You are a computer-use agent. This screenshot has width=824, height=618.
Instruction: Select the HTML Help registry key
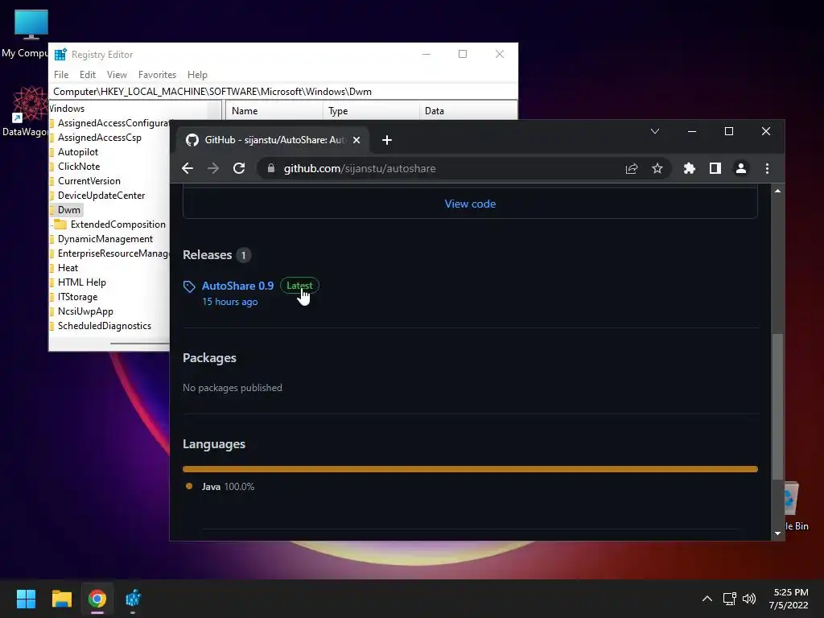[81, 282]
